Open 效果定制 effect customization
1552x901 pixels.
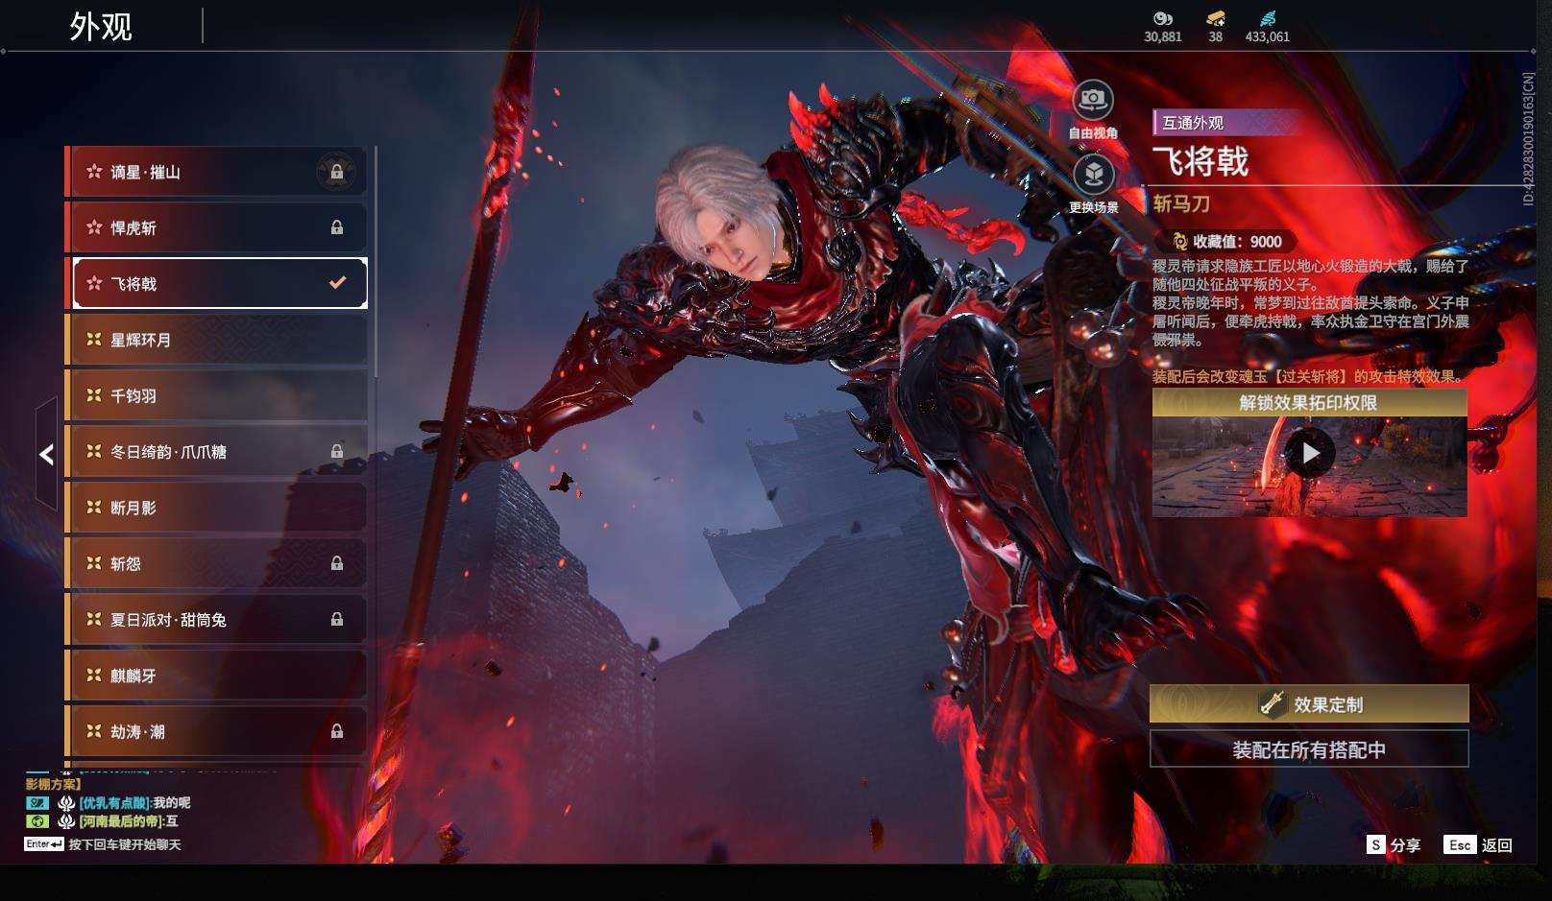[x=1309, y=704]
